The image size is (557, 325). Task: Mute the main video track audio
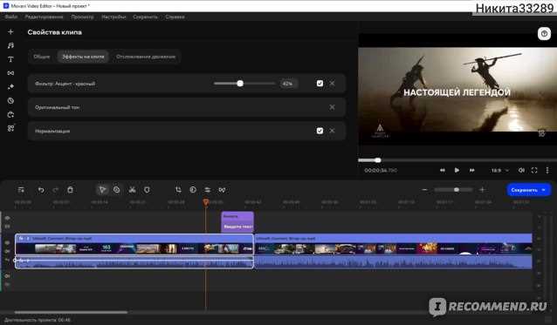coord(7,251)
